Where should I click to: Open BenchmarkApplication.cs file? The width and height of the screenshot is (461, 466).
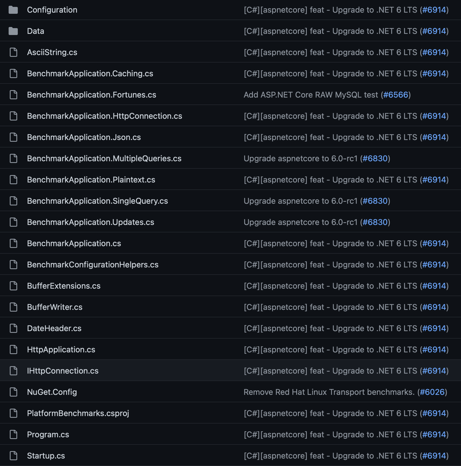(74, 244)
